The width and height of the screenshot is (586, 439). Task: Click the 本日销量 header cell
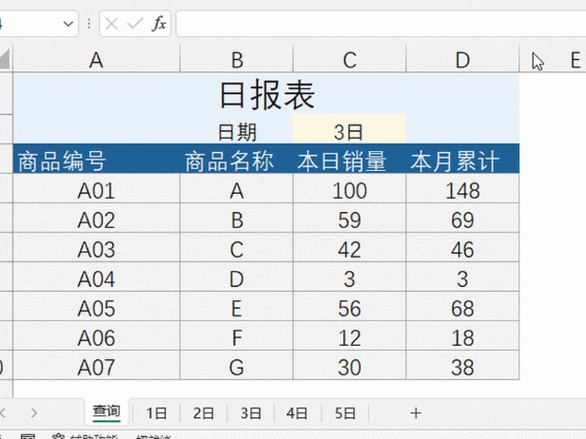(350, 159)
